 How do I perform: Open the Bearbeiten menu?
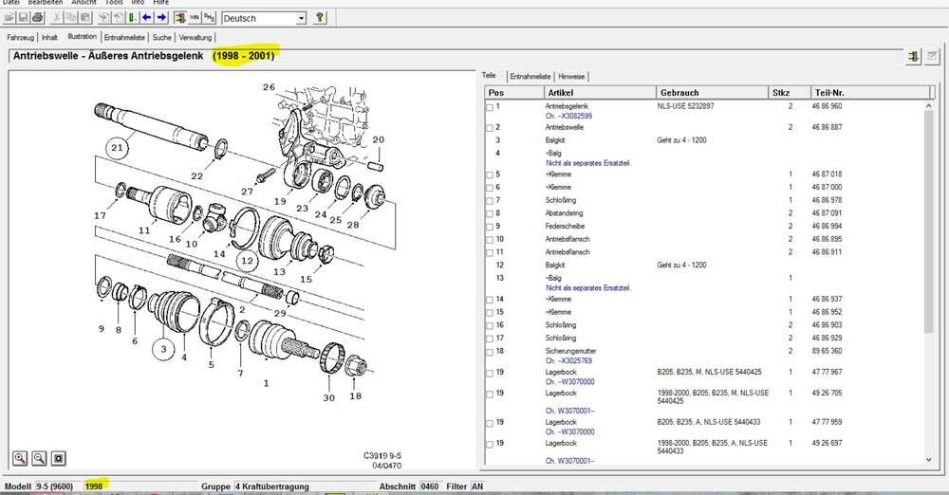[46, 3]
